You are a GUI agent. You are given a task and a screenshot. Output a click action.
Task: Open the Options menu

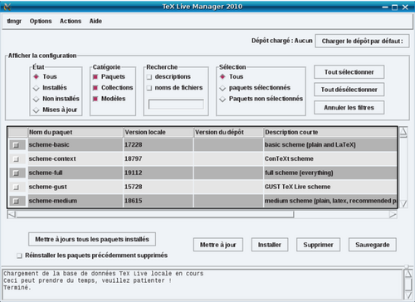pos(41,22)
